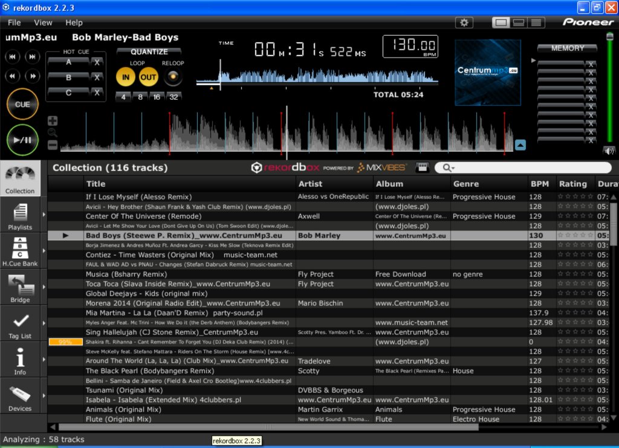The image size is (619, 448).
Task: Select track Animals (Original Mix)
Action: [x=329, y=410]
